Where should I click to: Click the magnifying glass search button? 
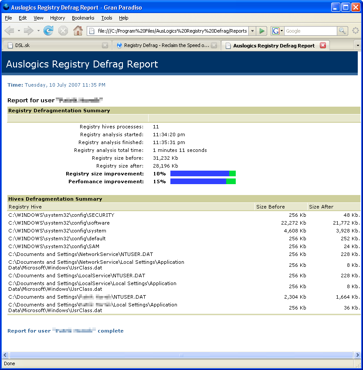pos(342,31)
